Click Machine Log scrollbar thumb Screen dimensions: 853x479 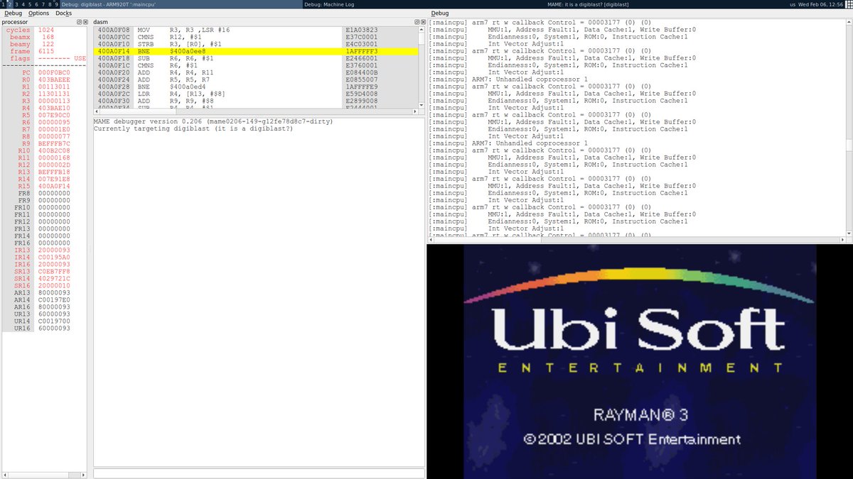(x=849, y=145)
